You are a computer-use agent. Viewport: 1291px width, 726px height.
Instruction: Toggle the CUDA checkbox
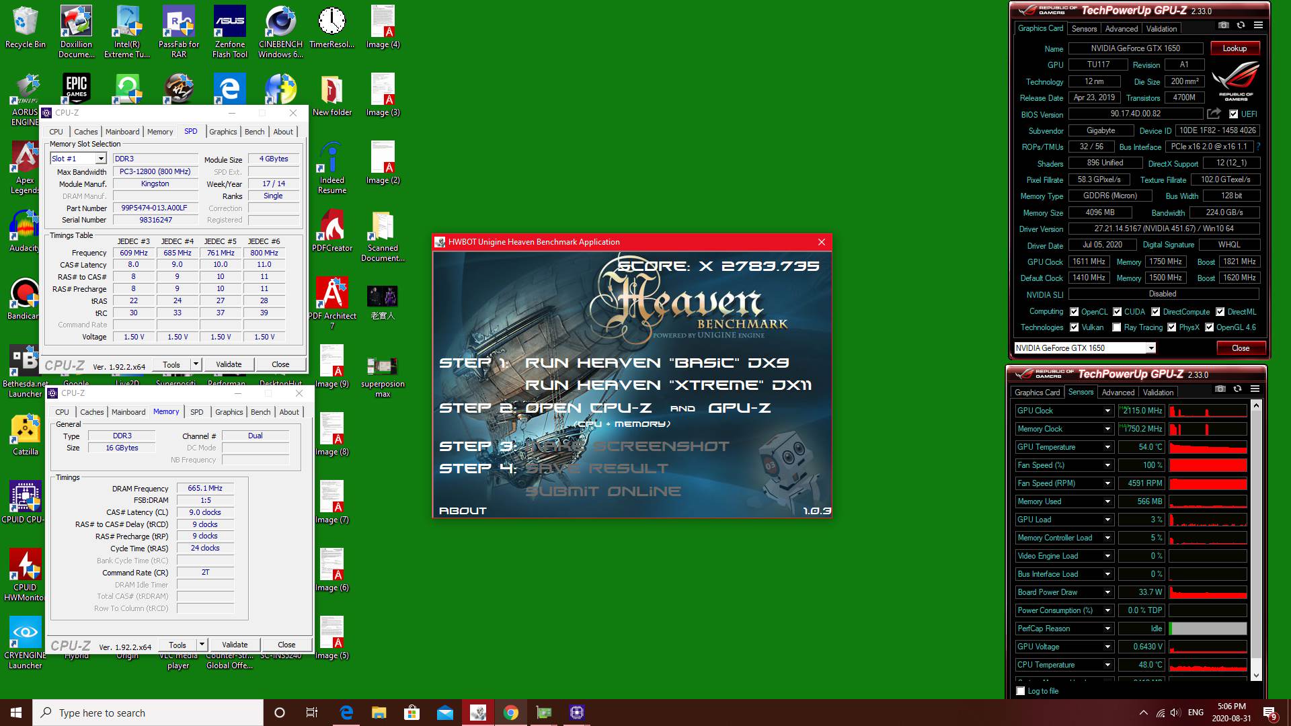(1117, 312)
